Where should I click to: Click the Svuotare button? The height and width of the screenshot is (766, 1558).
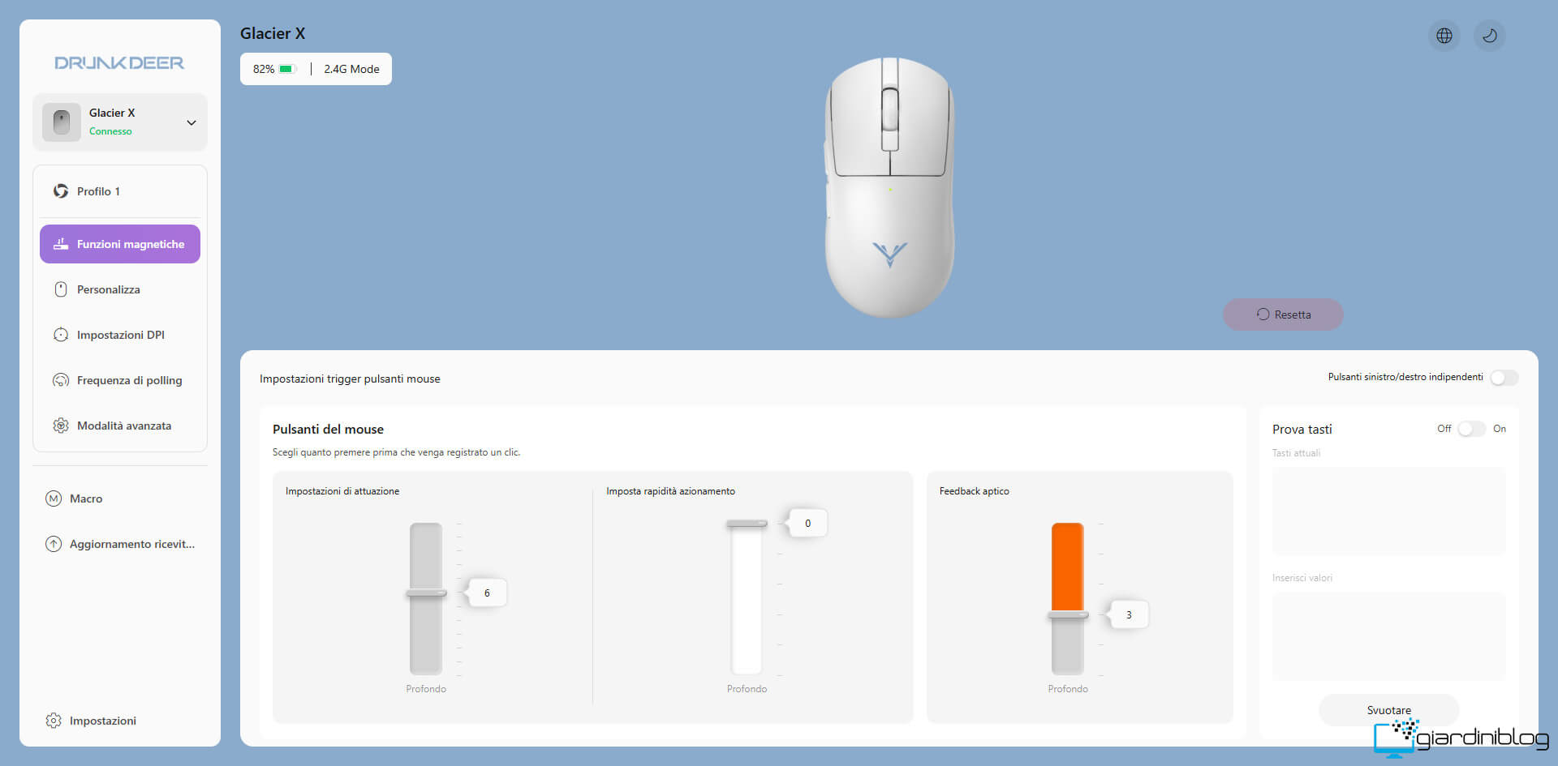[x=1388, y=710]
